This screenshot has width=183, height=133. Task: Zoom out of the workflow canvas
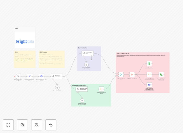pos(37,125)
